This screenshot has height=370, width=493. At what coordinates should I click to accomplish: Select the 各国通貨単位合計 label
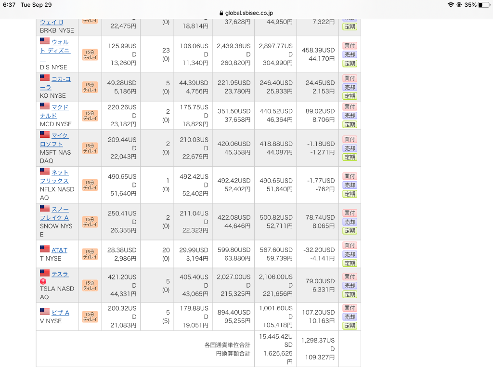[x=227, y=345]
